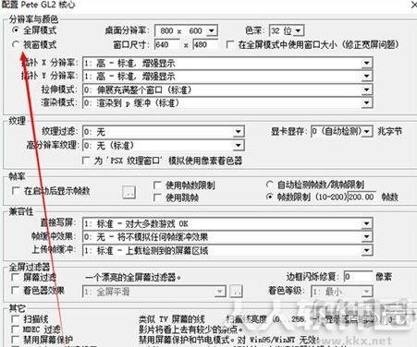The width and height of the screenshot is (417, 347).
Task: Open the 拉伸模式 dropdown
Action: (227, 90)
